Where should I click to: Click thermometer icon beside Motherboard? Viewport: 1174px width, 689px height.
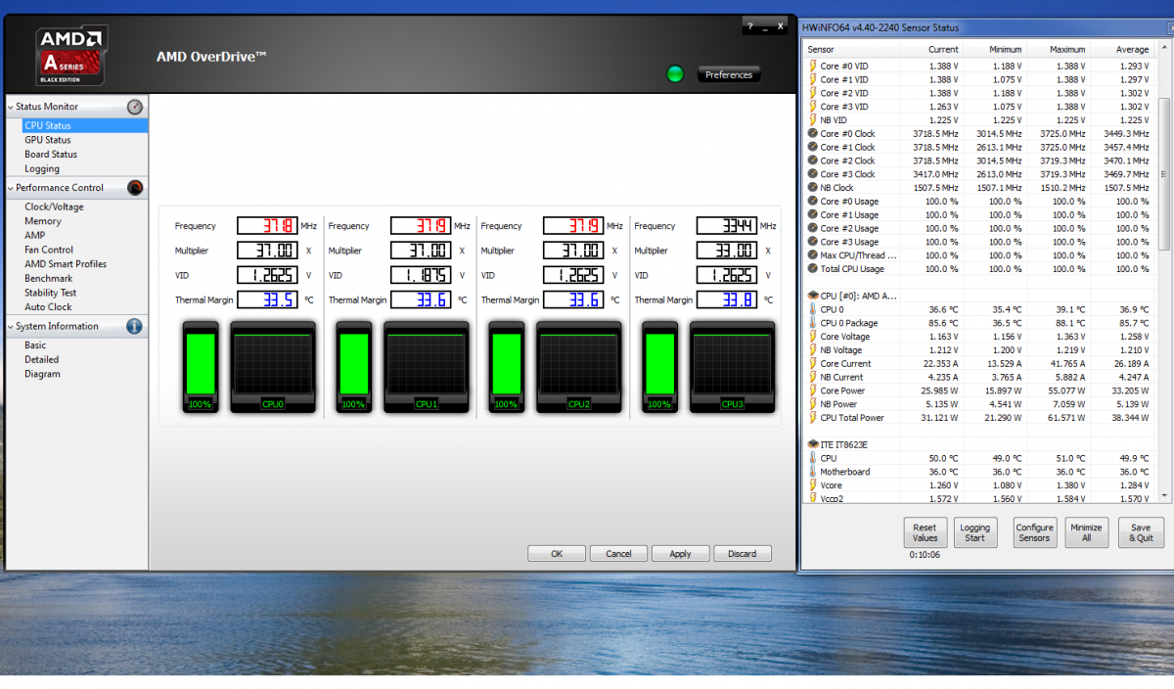click(812, 472)
